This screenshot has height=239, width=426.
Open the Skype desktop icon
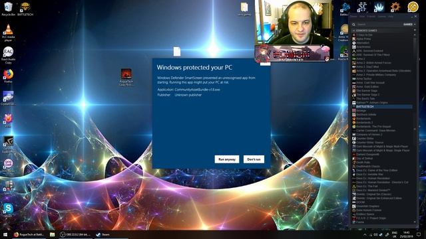[x=8, y=210]
